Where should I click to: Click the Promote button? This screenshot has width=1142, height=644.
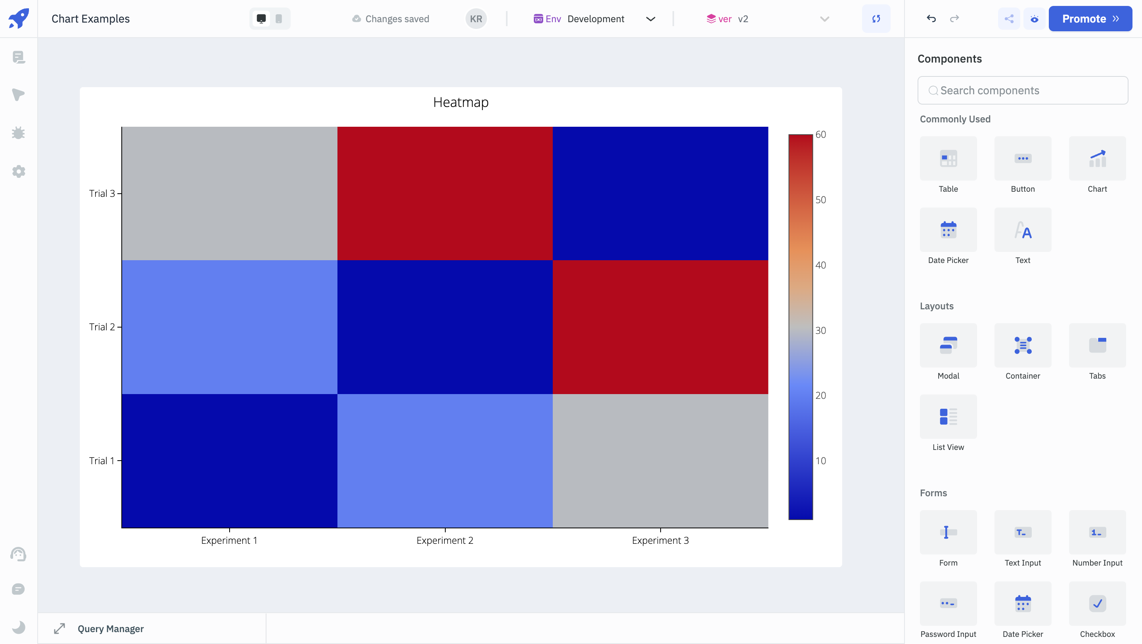(x=1090, y=19)
